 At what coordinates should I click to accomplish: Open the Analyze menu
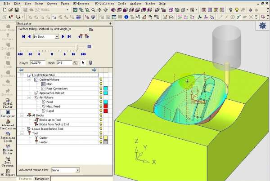pos(136,4)
